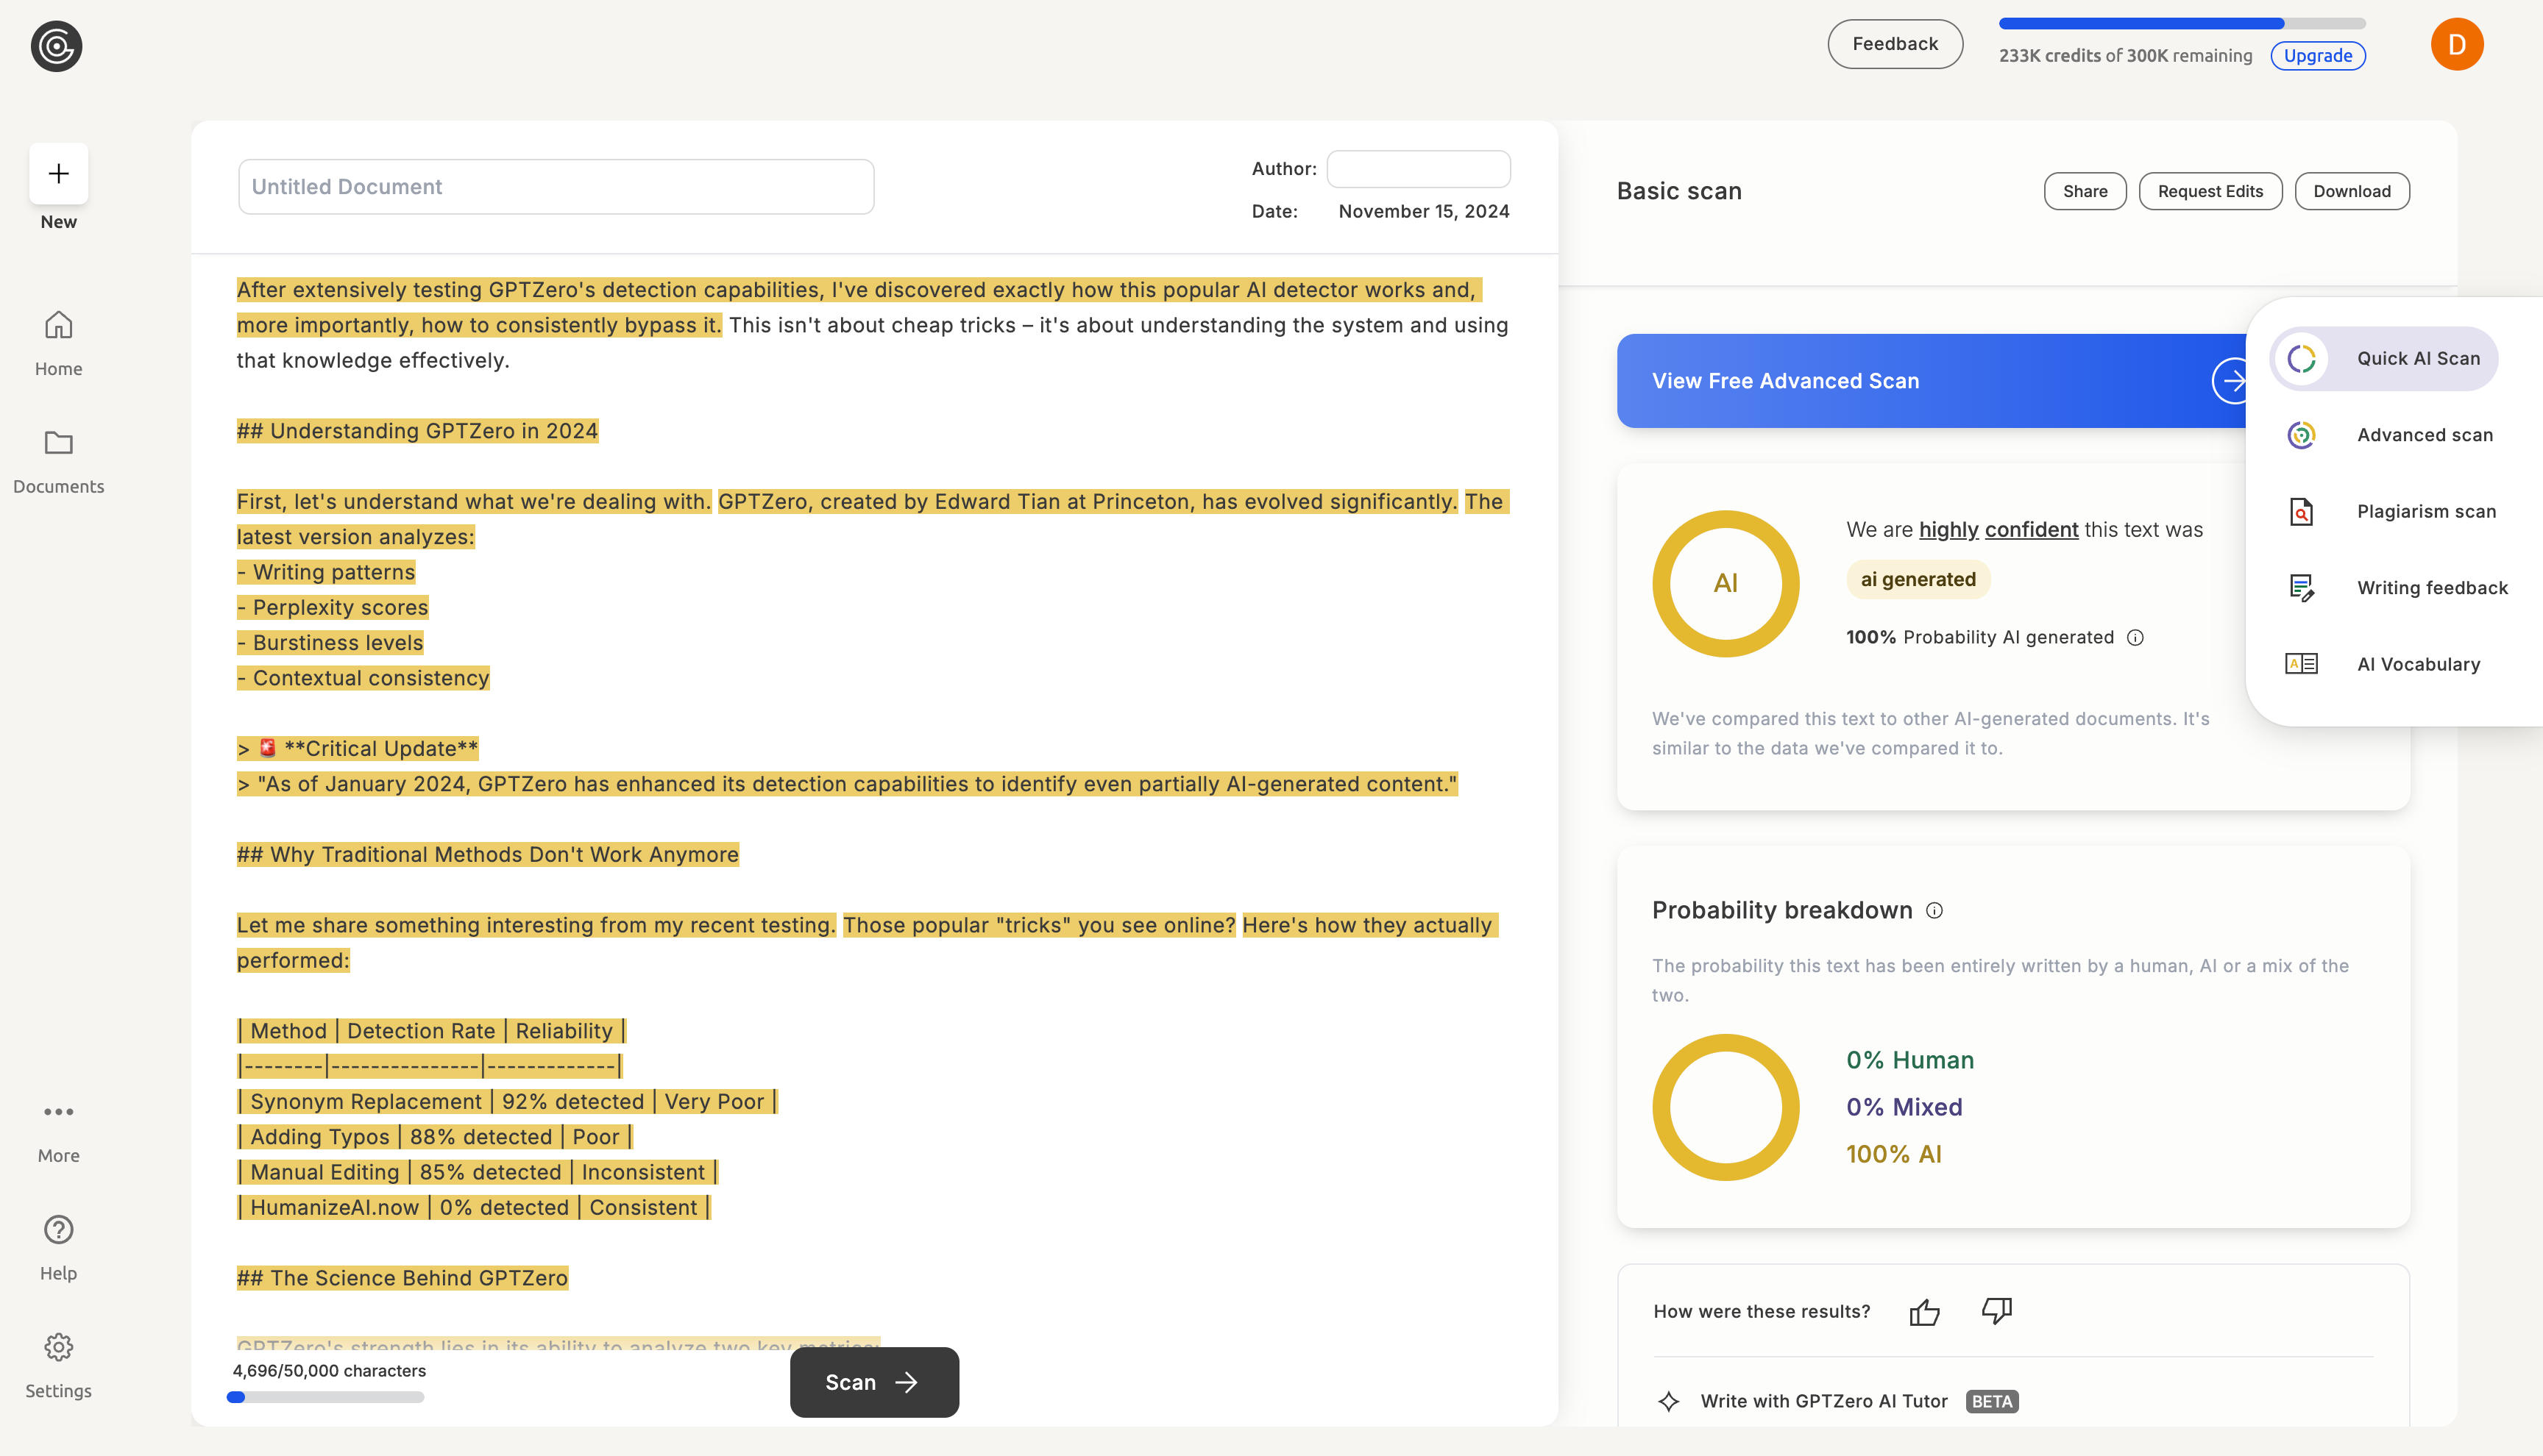Click the Upgrade credits link
Screen dimensions: 2543x1456
(x=2317, y=56)
